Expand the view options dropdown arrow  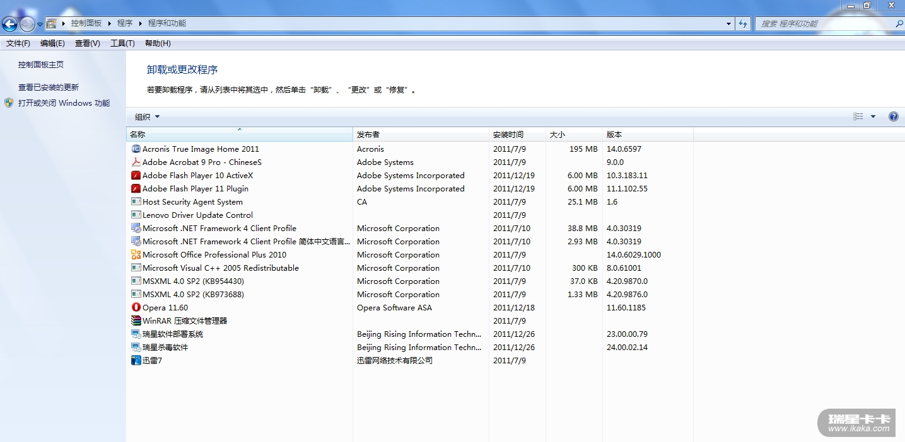[x=873, y=116]
